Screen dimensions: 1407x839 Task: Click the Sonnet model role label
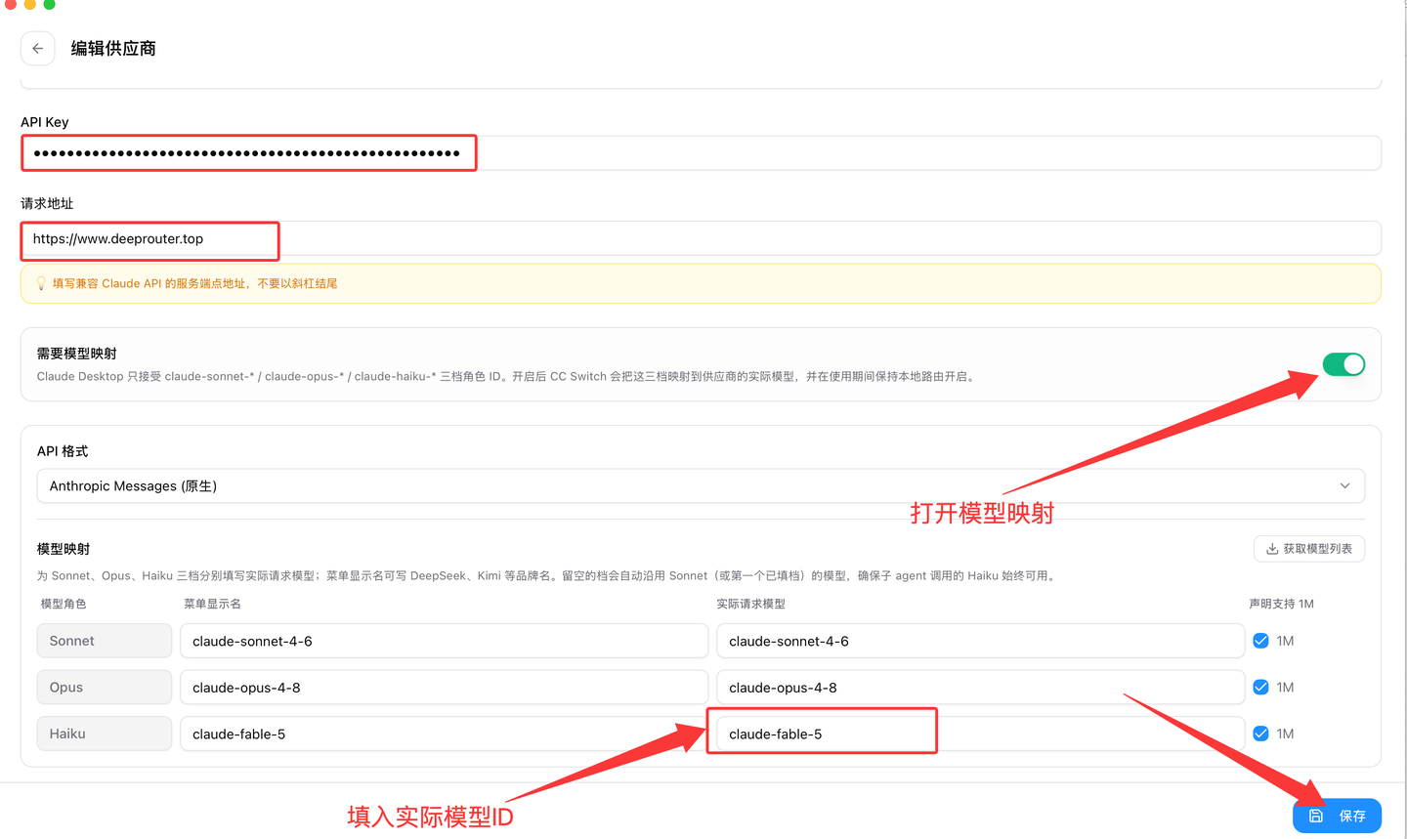coord(105,641)
